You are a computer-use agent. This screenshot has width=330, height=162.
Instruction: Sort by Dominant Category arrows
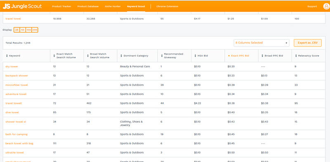coord(121,56)
